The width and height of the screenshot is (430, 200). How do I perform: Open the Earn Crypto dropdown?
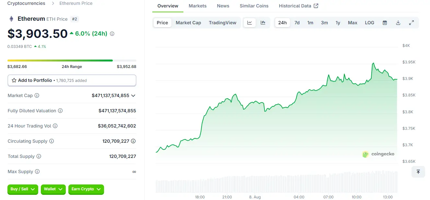pyautogui.click(x=86, y=189)
